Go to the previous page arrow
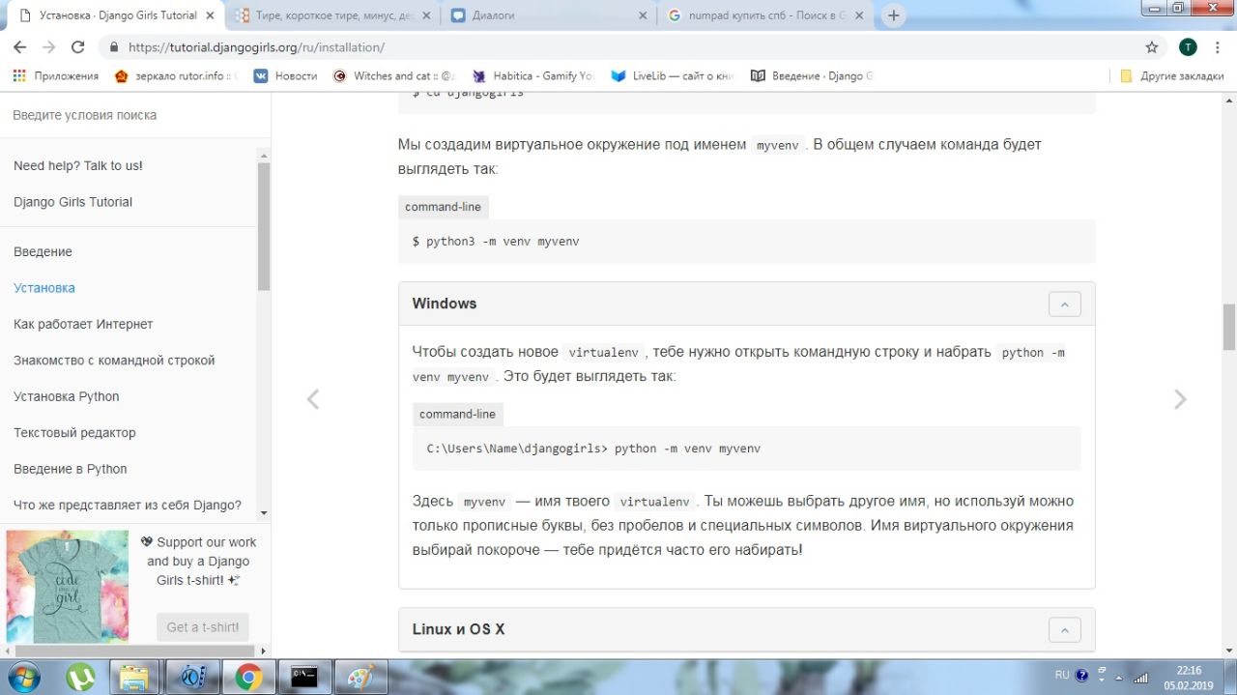Viewport: 1237px width, 695px height. pos(312,399)
